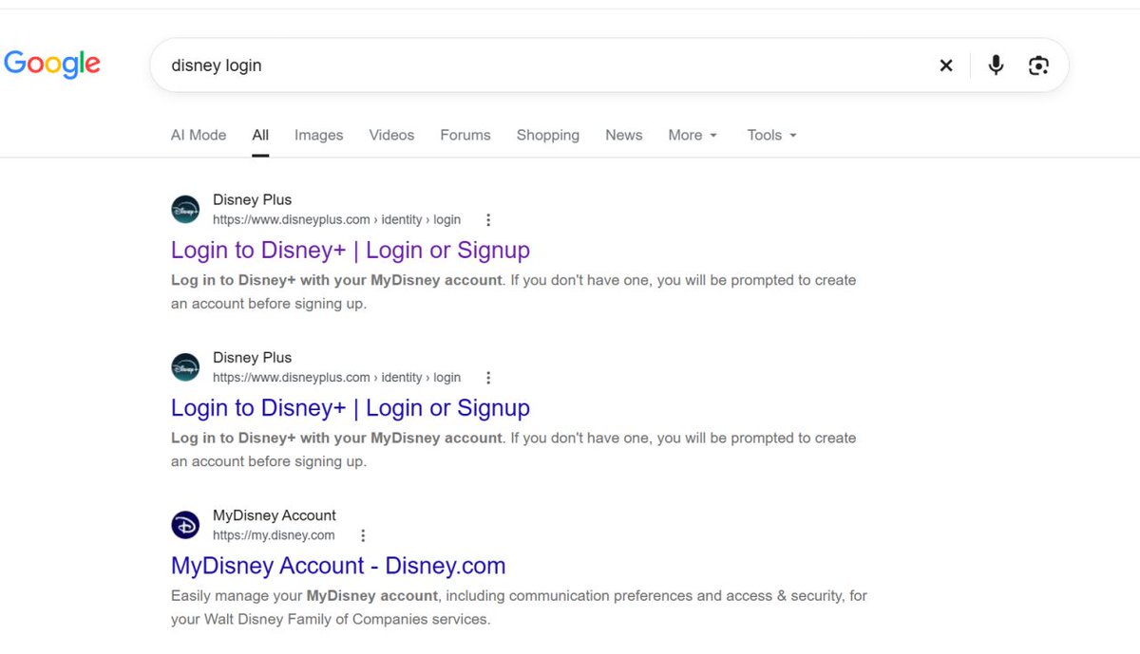Viewport: 1140px width, 654px height.
Task: Expand the More dropdown menu
Action: pyautogui.click(x=693, y=135)
